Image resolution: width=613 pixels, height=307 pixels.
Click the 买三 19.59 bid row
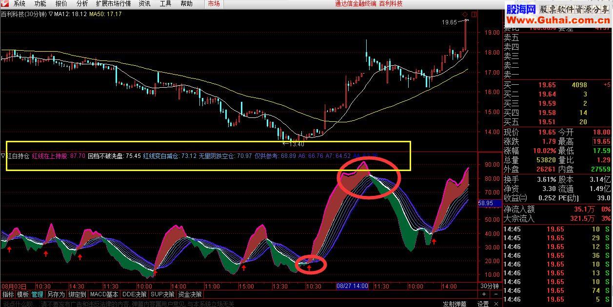click(x=557, y=103)
